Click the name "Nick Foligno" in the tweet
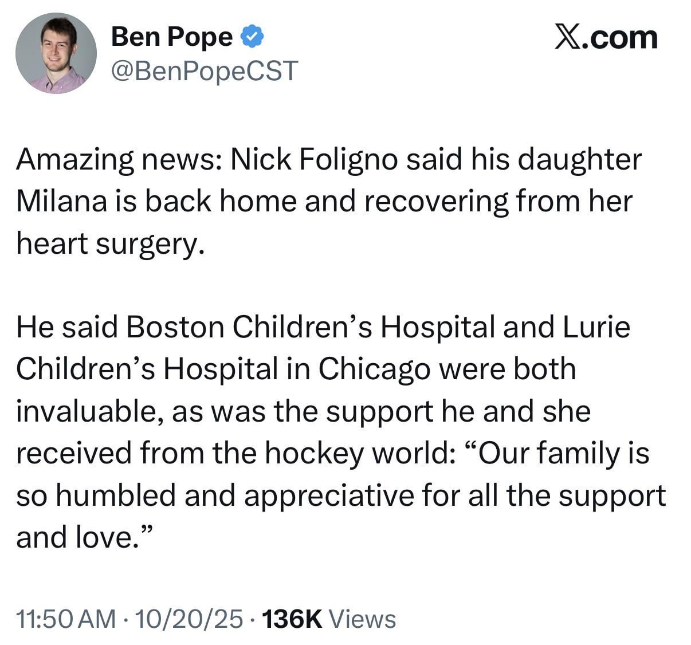The height and width of the screenshot is (645, 691). [314, 159]
